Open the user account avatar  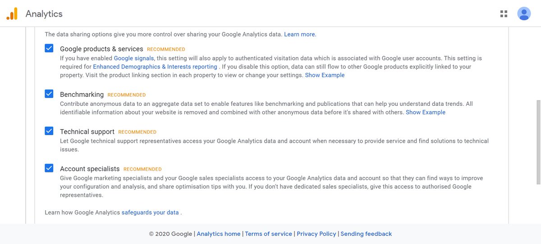tap(524, 14)
